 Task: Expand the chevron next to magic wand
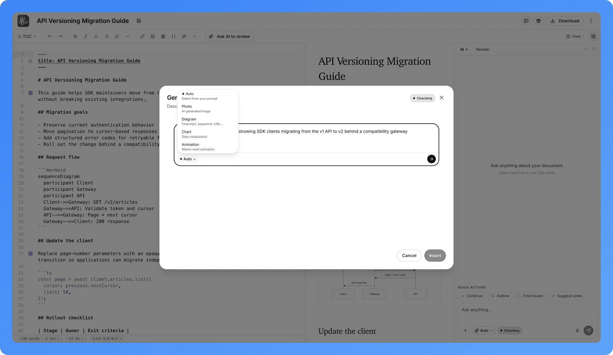click(x=194, y=36)
